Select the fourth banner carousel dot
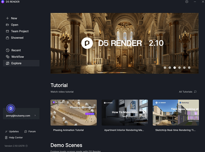205x152 pixels. [179, 67]
